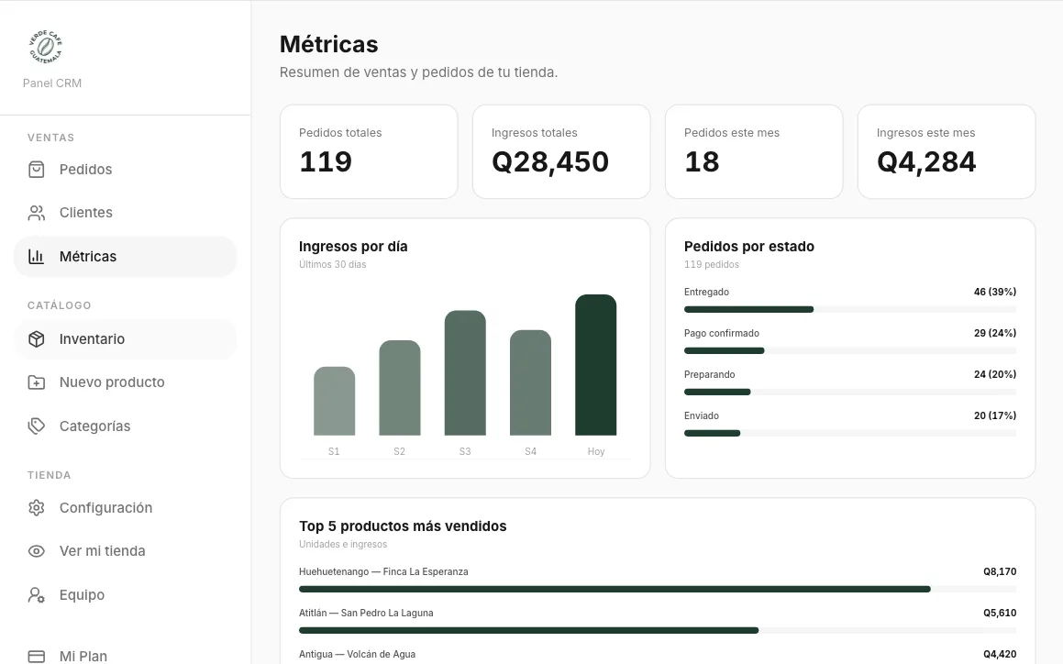Click the '119 pedidos' subtitle
Screen dimensions: 1063x664
tap(711, 264)
